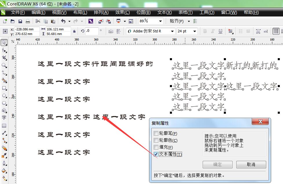
Task: Select the Pick tool
Action: tap(4, 43)
